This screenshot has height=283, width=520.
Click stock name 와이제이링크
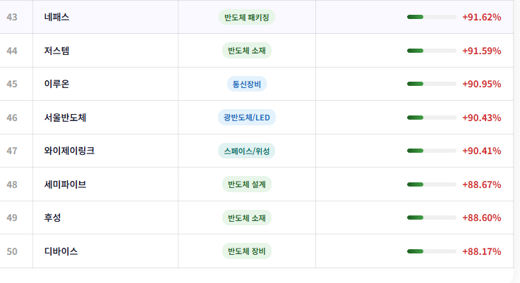pos(69,151)
